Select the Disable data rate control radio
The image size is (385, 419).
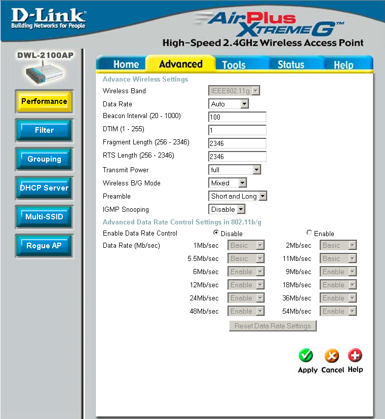click(216, 233)
